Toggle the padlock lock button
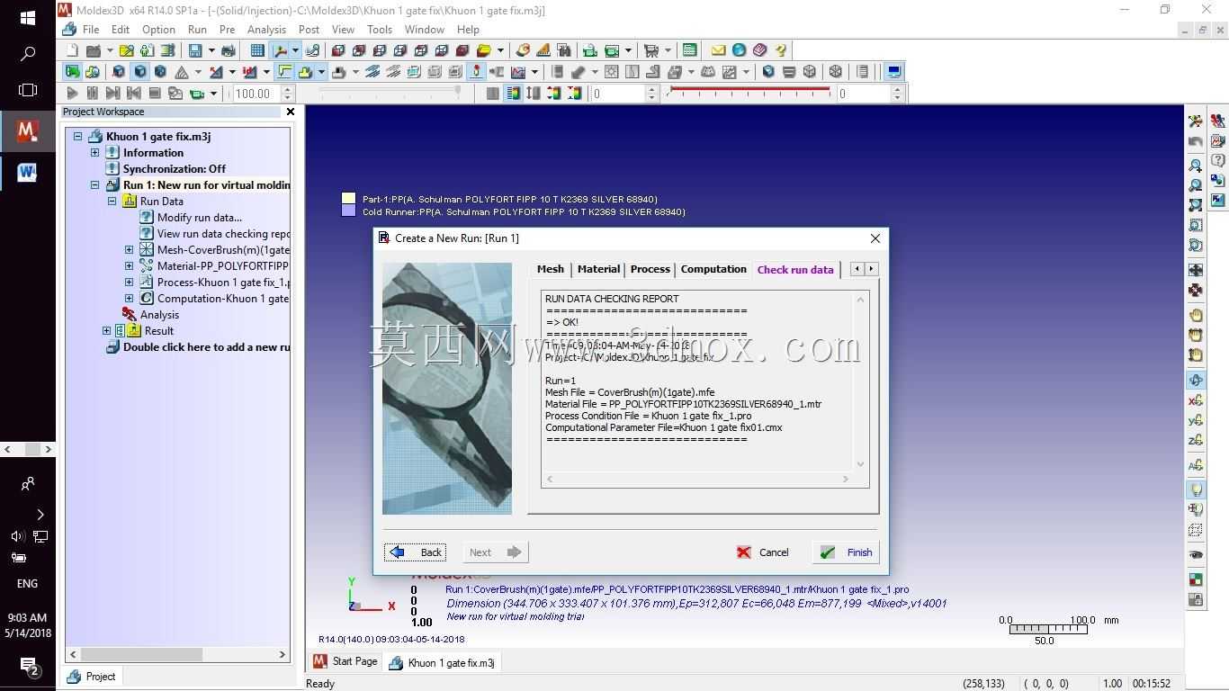This screenshot has width=1229, height=691. (1196, 599)
